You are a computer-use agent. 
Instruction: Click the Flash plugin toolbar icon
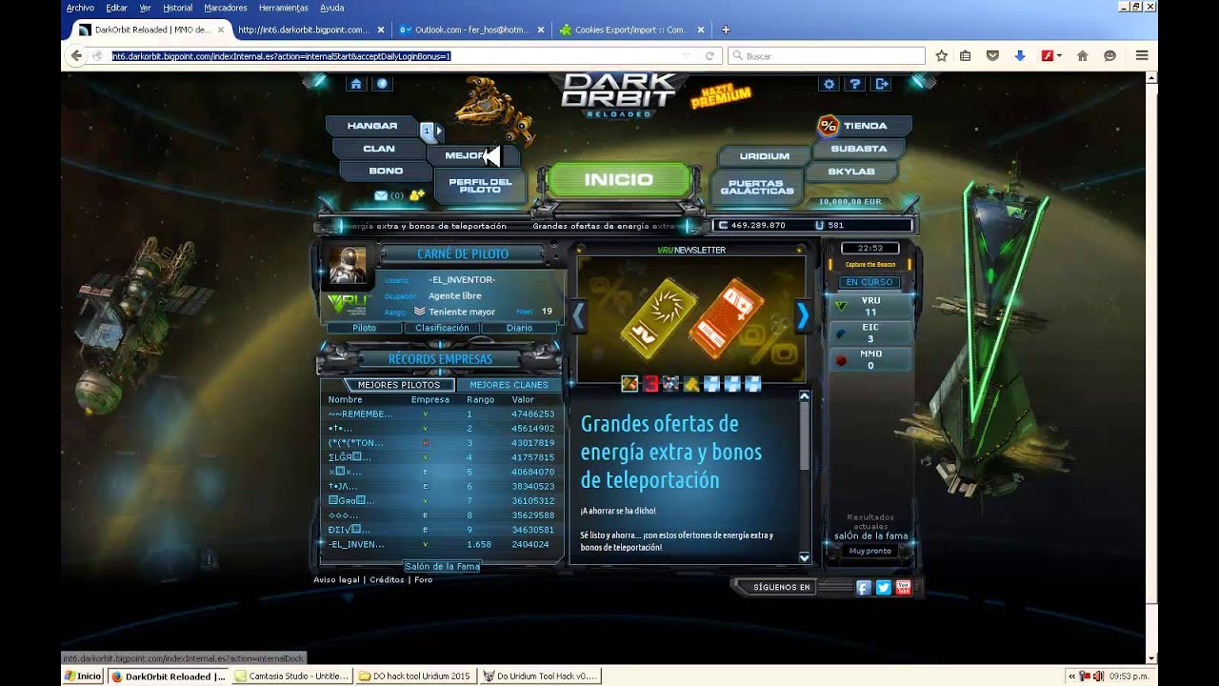coord(1047,56)
